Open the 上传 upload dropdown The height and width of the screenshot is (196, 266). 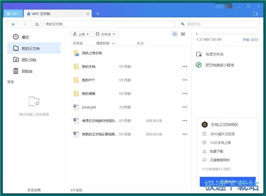pos(80,34)
